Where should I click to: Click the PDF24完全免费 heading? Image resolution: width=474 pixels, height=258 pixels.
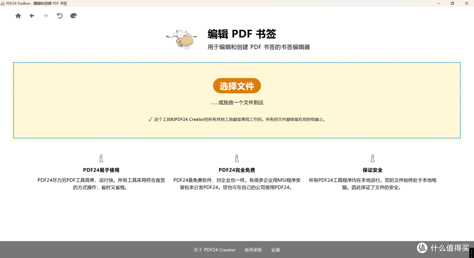[x=237, y=170]
